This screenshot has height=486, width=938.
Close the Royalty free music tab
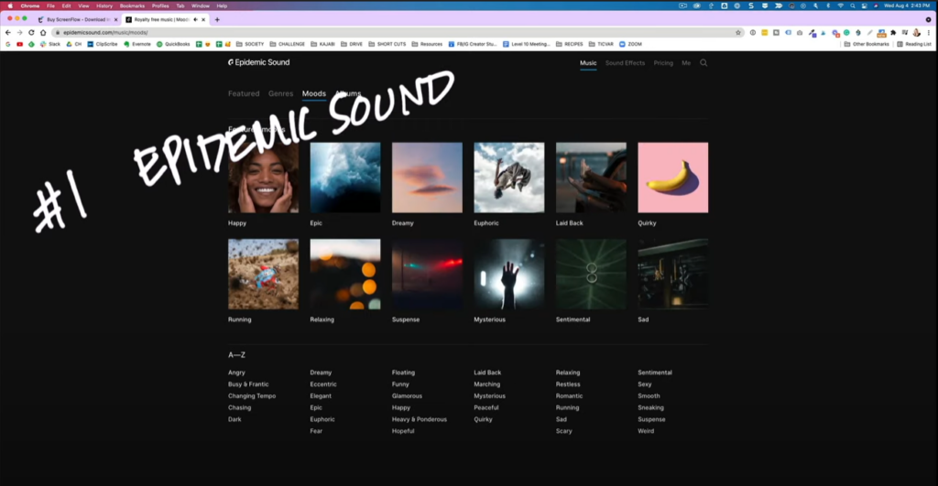click(203, 20)
